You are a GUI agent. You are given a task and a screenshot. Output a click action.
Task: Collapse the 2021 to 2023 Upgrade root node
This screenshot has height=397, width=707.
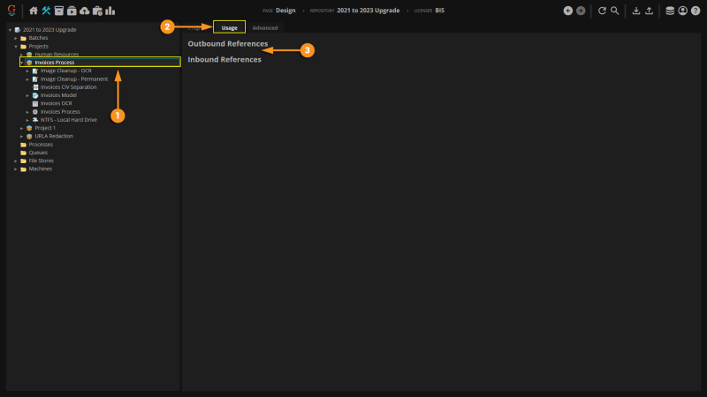coord(10,30)
